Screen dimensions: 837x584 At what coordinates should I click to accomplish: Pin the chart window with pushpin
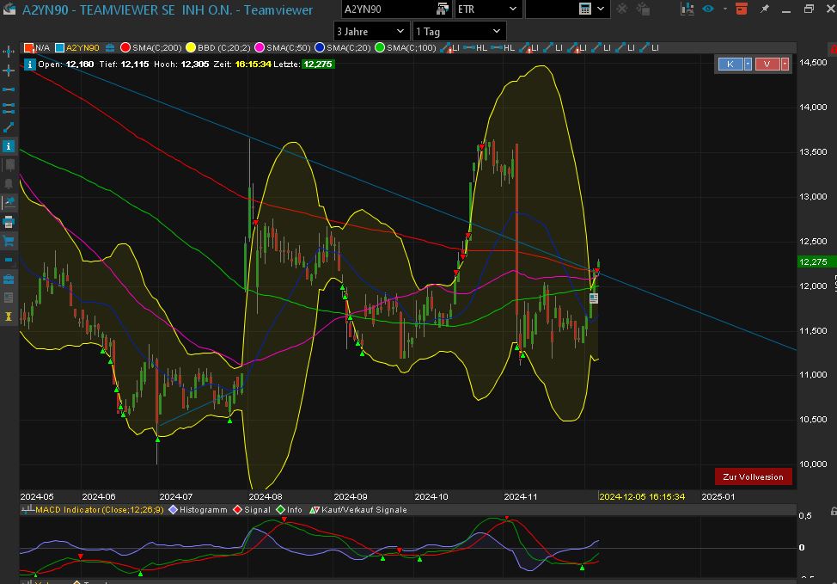coord(765,9)
